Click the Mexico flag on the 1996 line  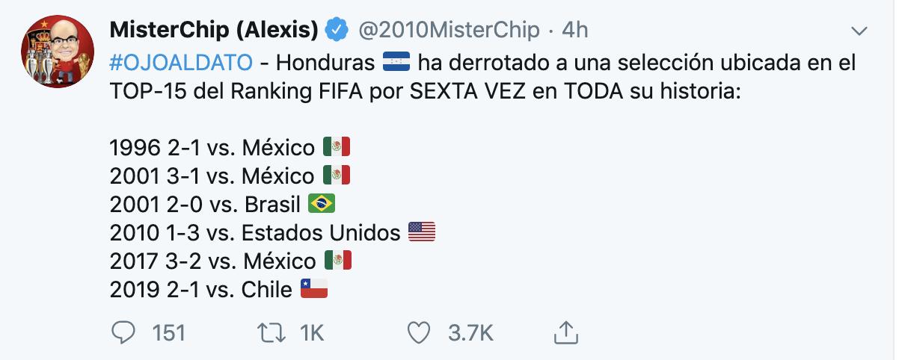point(337,147)
